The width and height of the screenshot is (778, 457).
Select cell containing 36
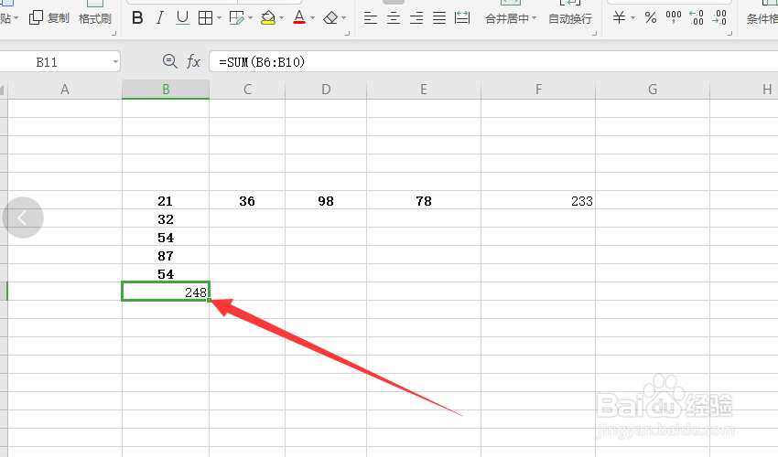(x=247, y=201)
